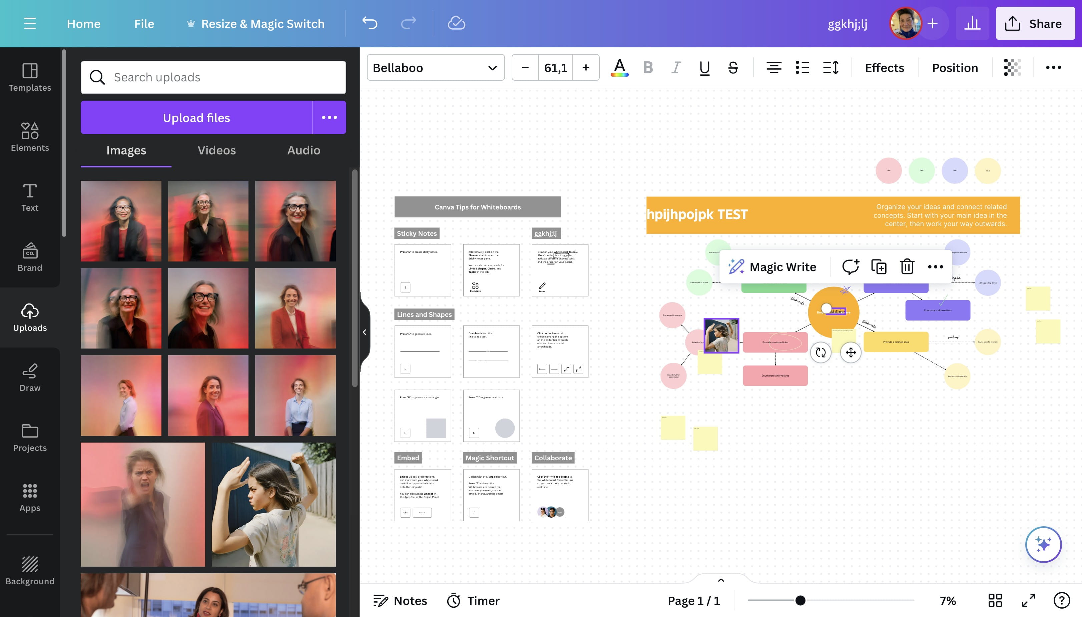
Task: Click the Upload files button
Action: (x=196, y=117)
